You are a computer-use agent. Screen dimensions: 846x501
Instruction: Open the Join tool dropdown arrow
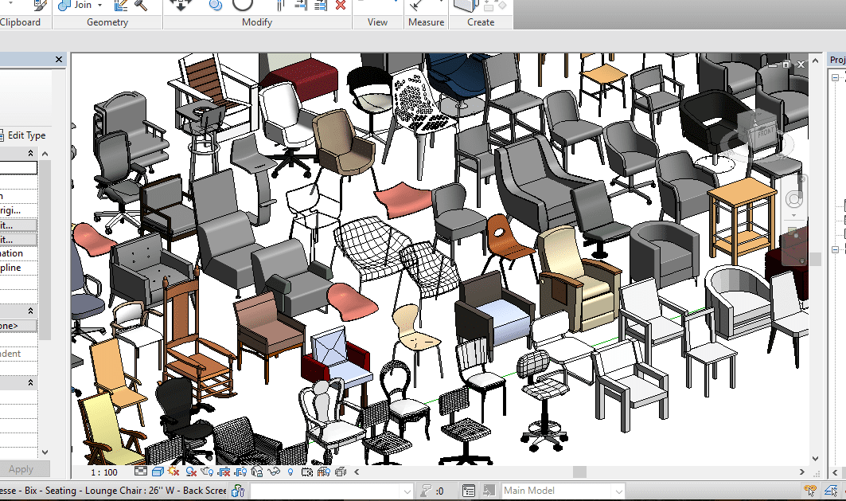(99, 5)
